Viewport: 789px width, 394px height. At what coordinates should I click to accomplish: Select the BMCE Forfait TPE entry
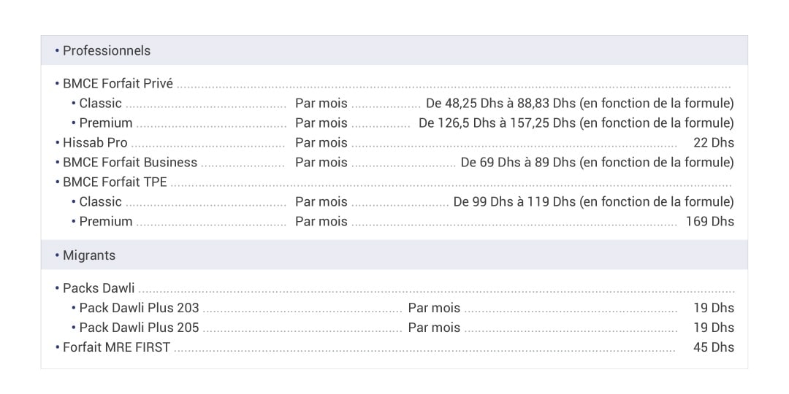click(x=115, y=182)
